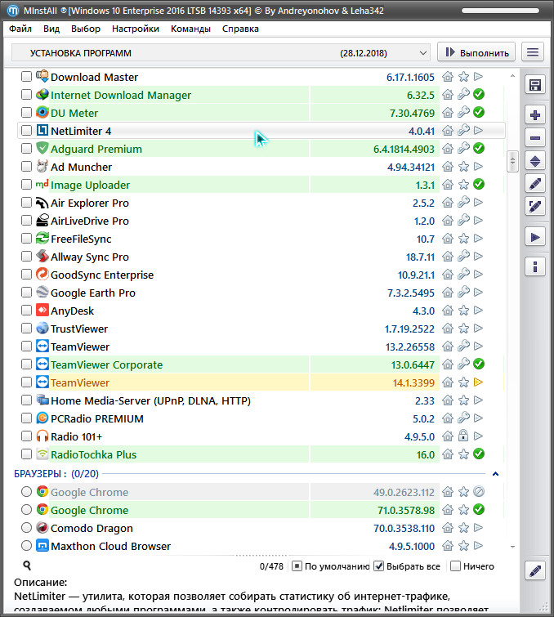Image resolution: width=554 pixels, height=617 pixels.
Task: Click the plus icon in right sidebar
Action: [535, 115]
